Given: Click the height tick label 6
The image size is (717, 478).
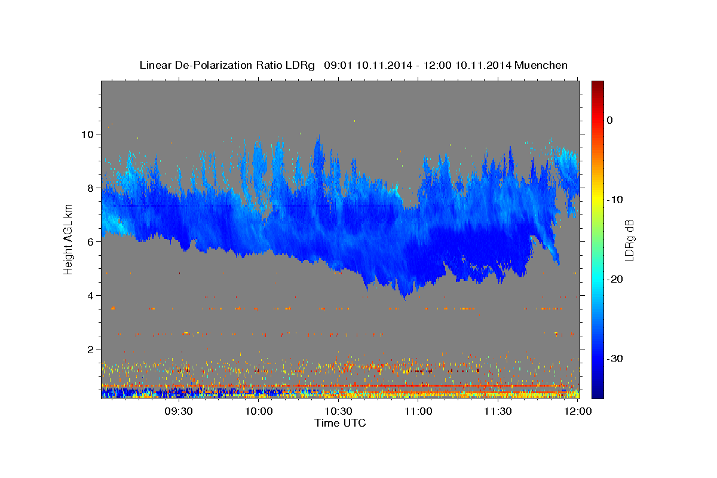Looking at the screenshot, I should (x=91, y=241).
